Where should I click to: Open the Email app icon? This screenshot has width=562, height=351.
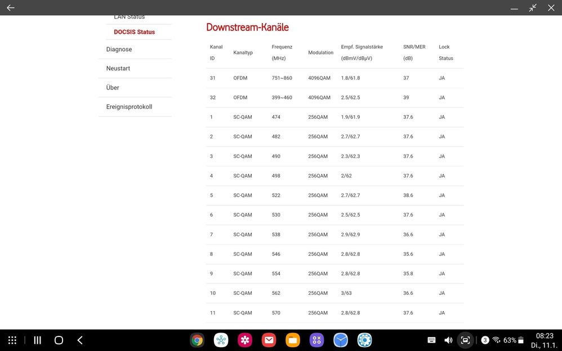click(x=269, y=340)
